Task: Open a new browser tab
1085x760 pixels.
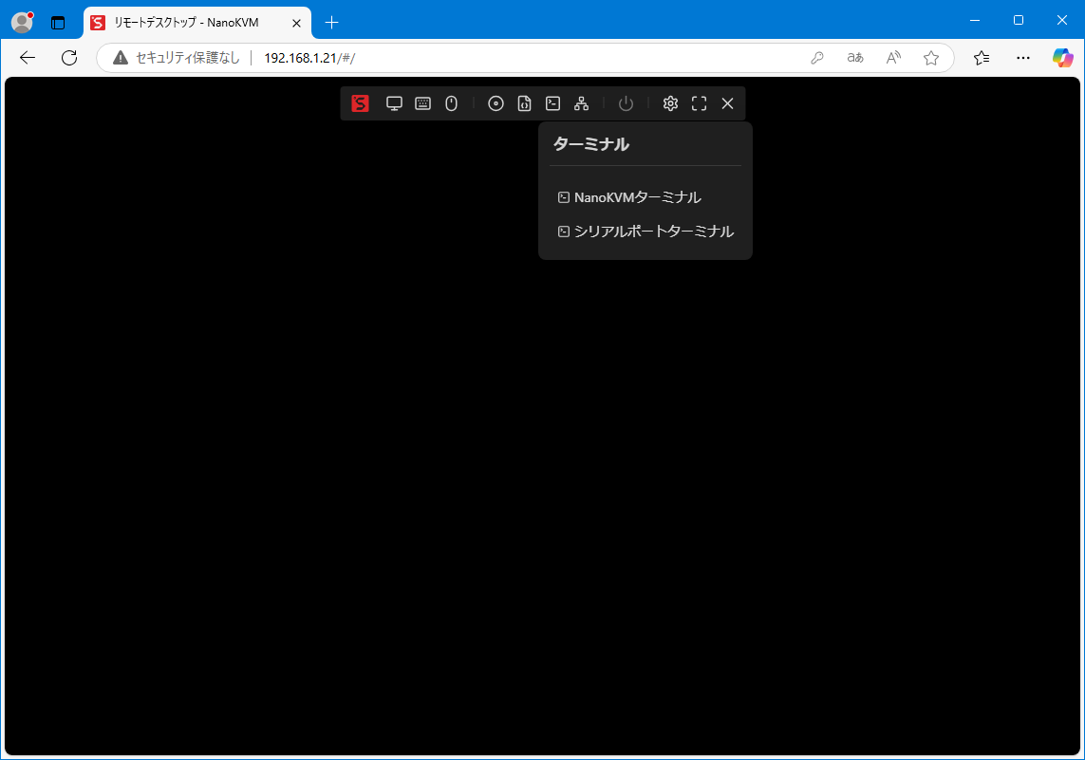Action: [331, 22]
